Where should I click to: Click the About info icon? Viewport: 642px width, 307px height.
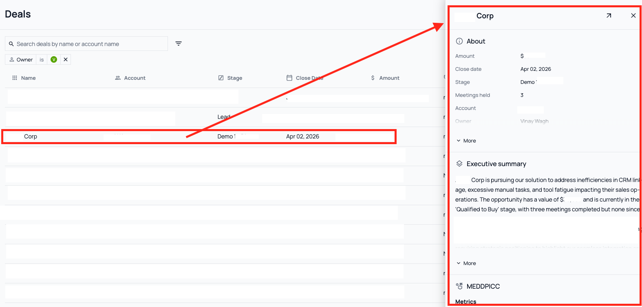[x=459, y=41]
